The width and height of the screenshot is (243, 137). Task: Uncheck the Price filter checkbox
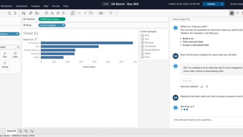pyautogui.click(x=142, y=57)
